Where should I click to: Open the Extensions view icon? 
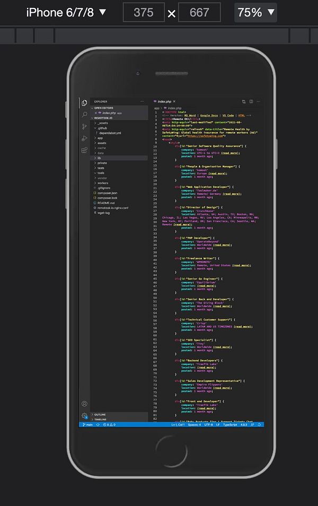[84, 150]
